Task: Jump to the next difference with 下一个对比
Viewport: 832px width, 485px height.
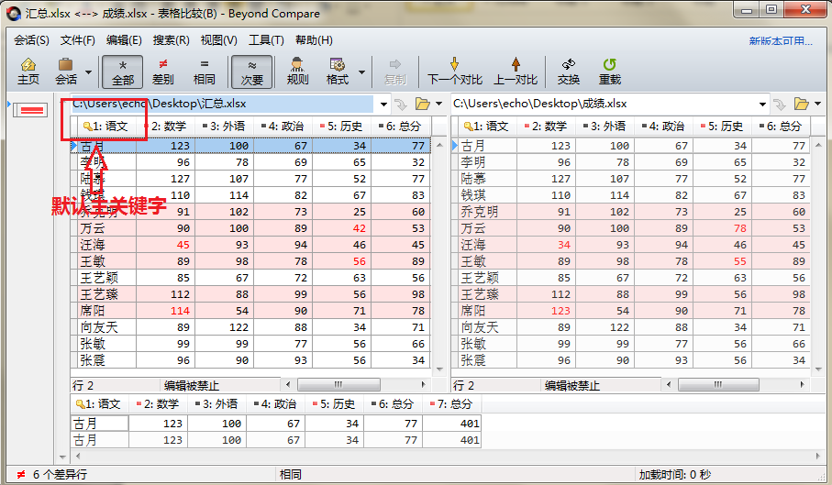Action: click(x=454, y=71)
